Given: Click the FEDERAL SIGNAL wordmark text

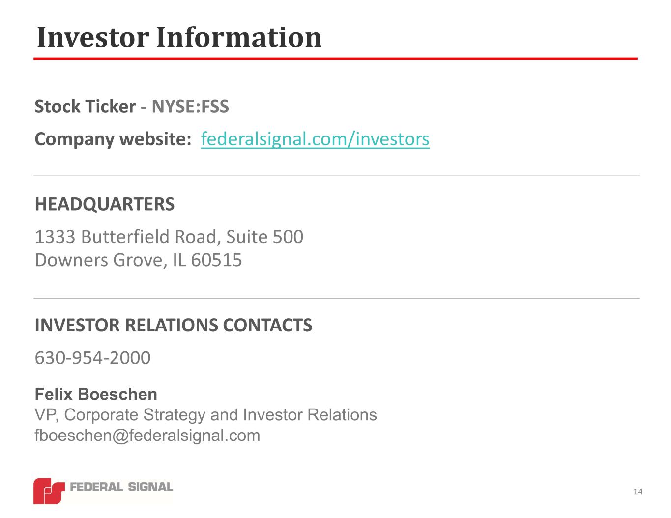Looking at the screenshot, I should (122, 487).
